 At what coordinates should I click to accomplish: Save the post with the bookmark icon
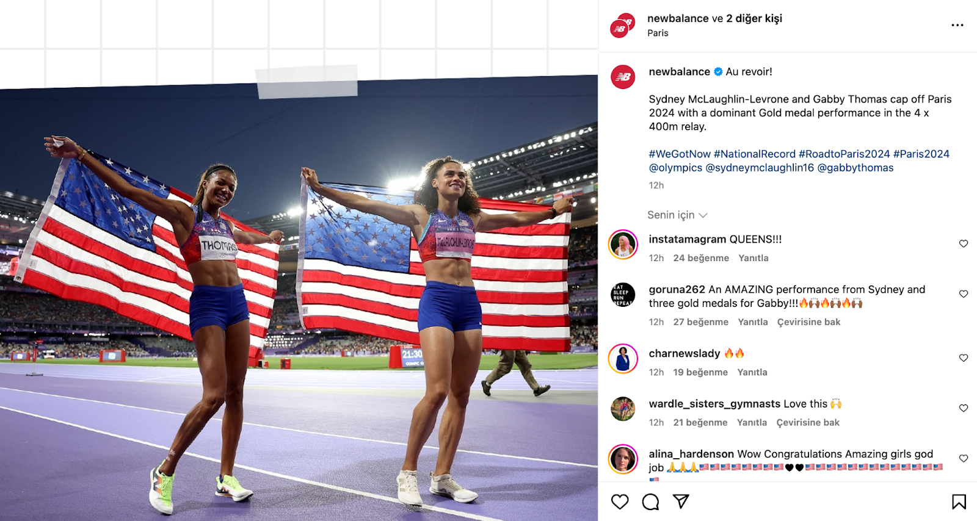tap(959, 501)
